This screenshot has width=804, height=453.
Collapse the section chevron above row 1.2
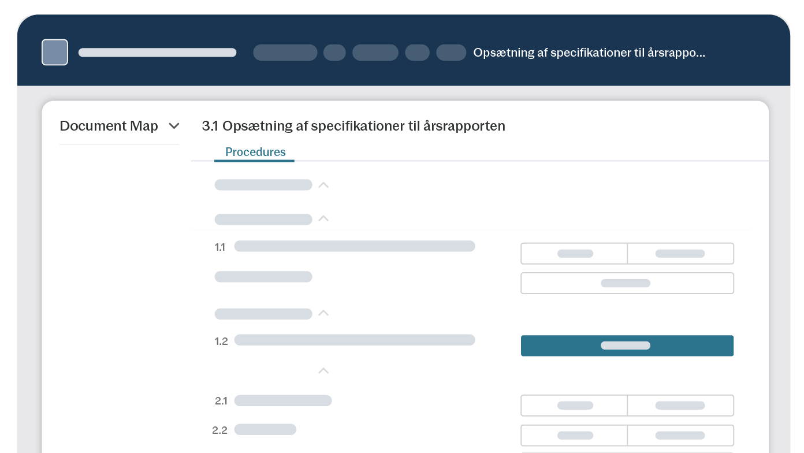323,313
